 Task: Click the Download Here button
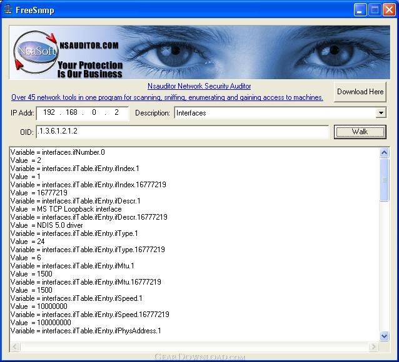[360, 92]
